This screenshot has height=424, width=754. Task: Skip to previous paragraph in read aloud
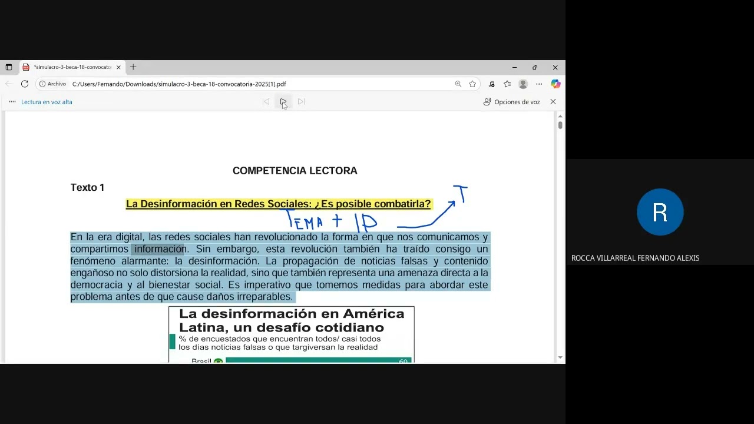(266, 102)
